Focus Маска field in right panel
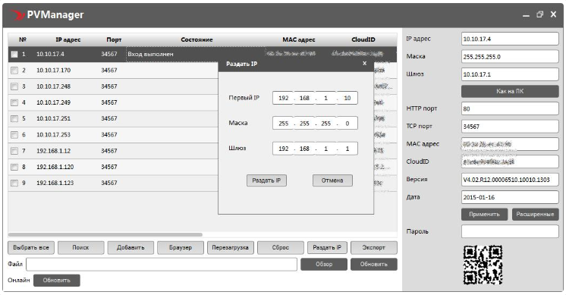 (x=510, y=57)
